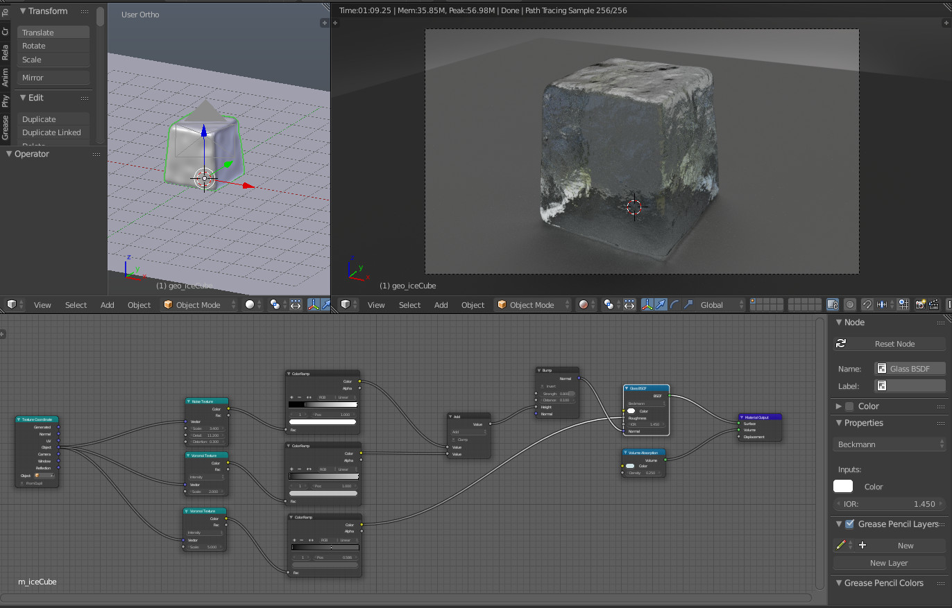Open editor type menu in render viewport header
The image size is (952, 608).
(x=348, y=305)
